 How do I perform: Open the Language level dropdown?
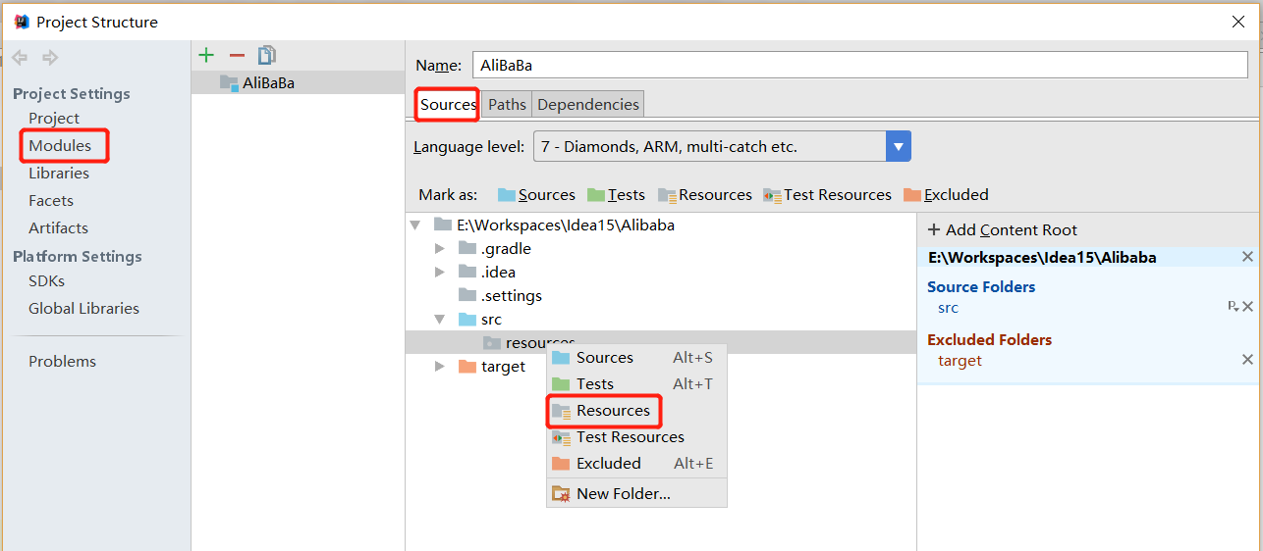pyautogui.click(x=722, y=147)
